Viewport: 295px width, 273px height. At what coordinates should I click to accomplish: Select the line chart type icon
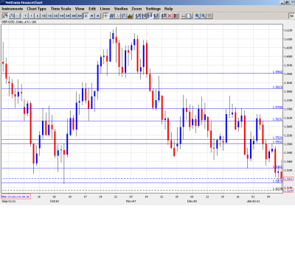click(18, 16)
